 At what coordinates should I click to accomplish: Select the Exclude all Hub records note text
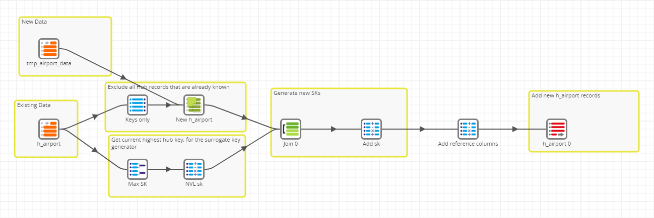pyautogui.click(x=169, y=87)
